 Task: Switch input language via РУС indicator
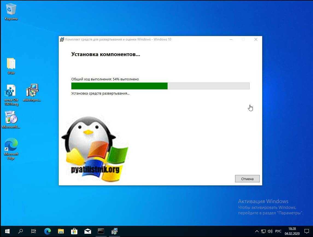click(x=278, y=231)
